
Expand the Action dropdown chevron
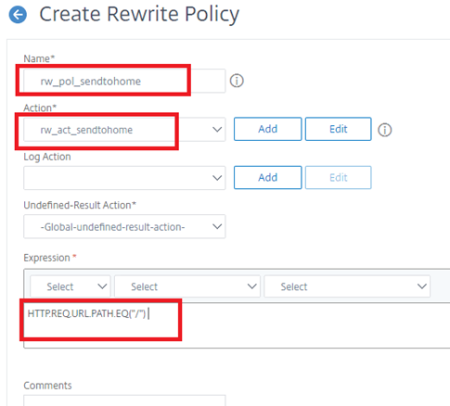pos(217,130)
